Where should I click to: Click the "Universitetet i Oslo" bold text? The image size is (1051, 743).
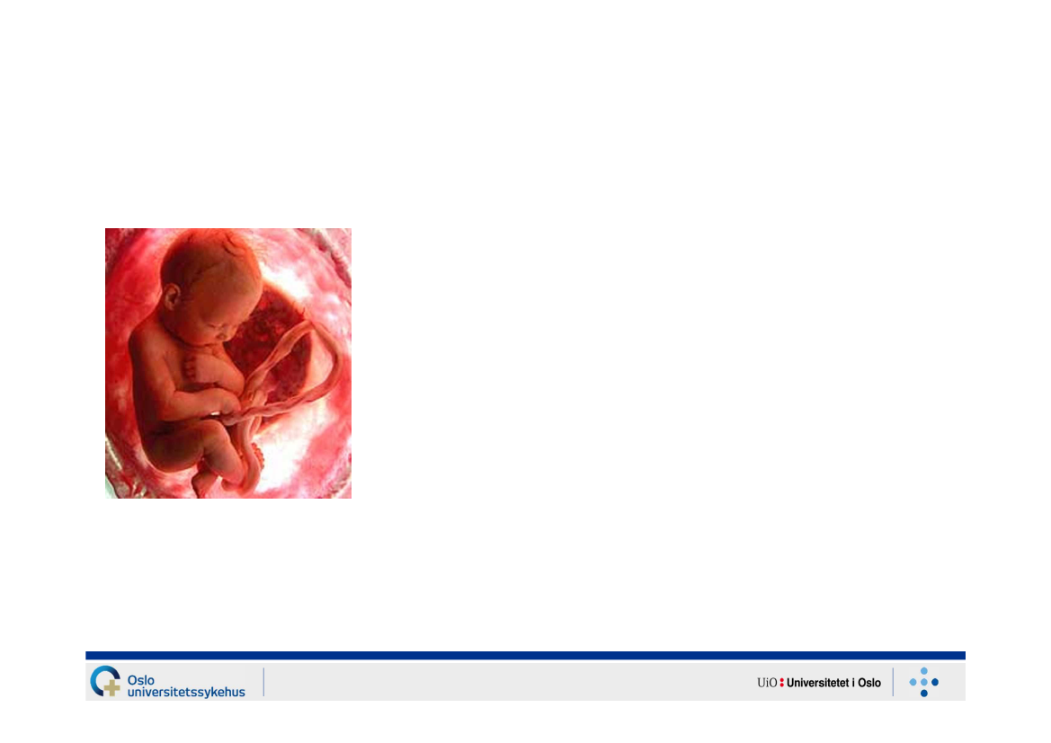point(833,683)
